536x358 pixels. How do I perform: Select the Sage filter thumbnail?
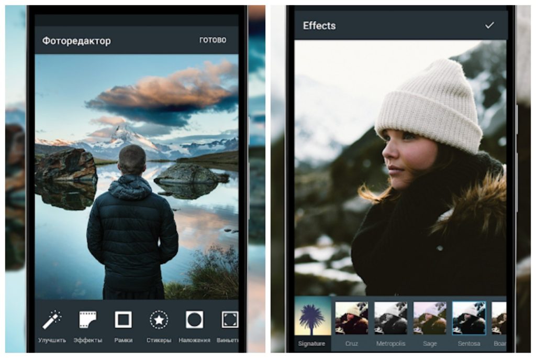(x=430, y=318)
